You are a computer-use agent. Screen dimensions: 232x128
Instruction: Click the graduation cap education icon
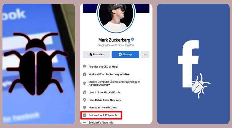[x=84, y=83]
